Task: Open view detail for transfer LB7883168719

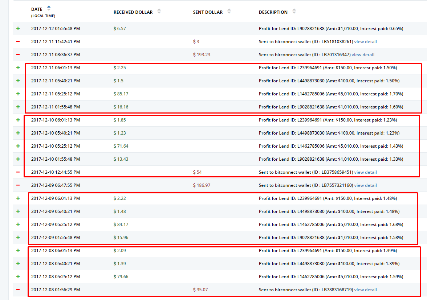Action: (365, 290)
